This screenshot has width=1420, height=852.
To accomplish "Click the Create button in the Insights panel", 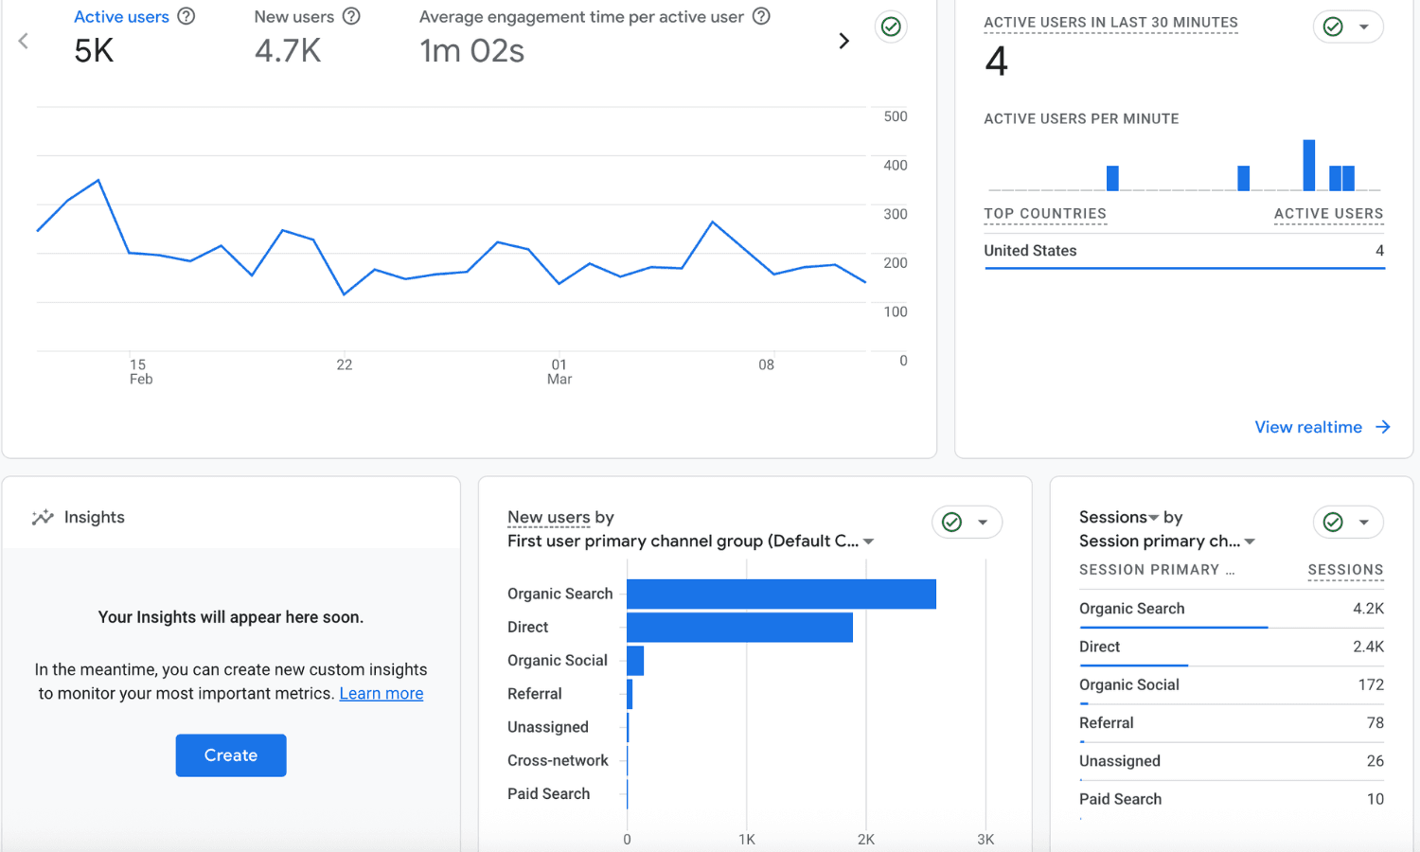I will point(230,754).
